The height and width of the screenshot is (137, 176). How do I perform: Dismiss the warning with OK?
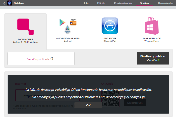(x=88, y=105)
